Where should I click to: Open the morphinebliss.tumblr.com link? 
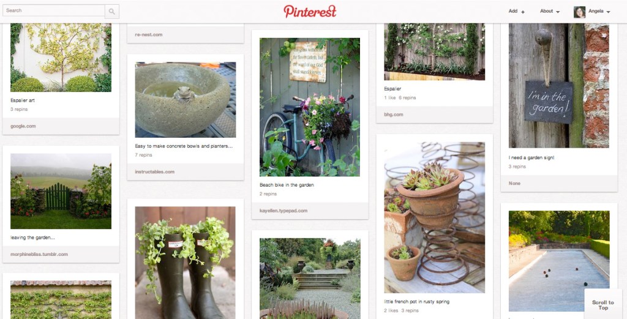pos(39,254)
